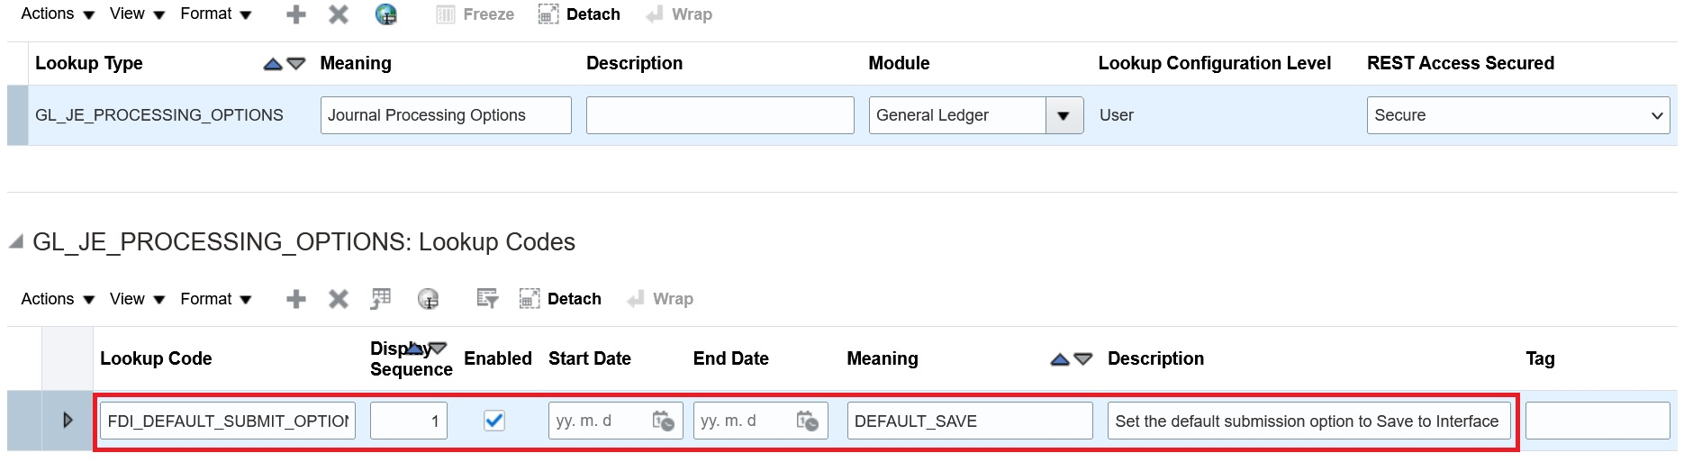This screenshot has height=462, width=1693.
Task: Toggle the Enabled checkbox for FDI_DEFAULT_SUBMIT_OPTION
Action: [494, 421]
